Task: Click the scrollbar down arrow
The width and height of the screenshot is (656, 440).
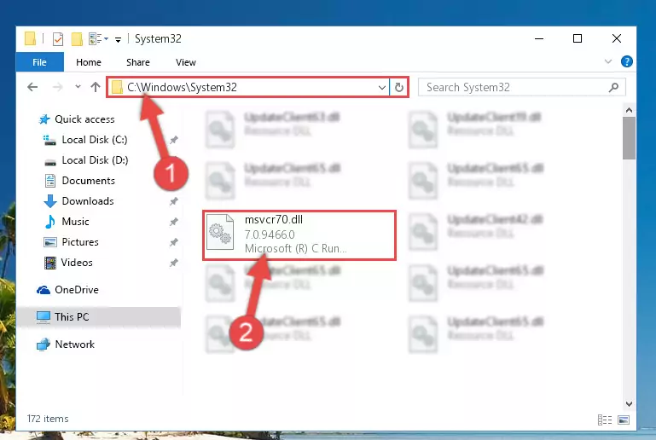Action: pyautogui.click(x=629, y=403)
